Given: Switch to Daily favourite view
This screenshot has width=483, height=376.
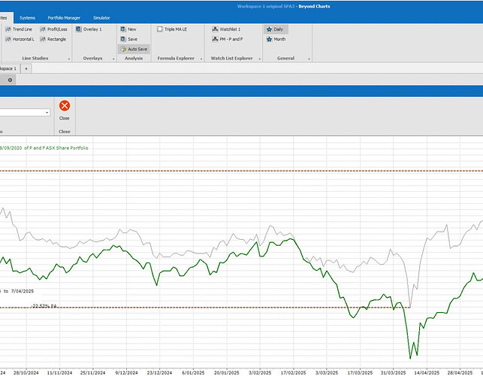Looking at the screenshot, I should (x=276, y=29).
